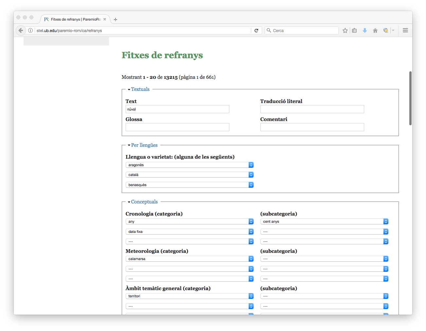This screenshot has width=426, height=331.
Task: Open the 'cent anys' subcategory dropdown
Action: pos(324,222)
